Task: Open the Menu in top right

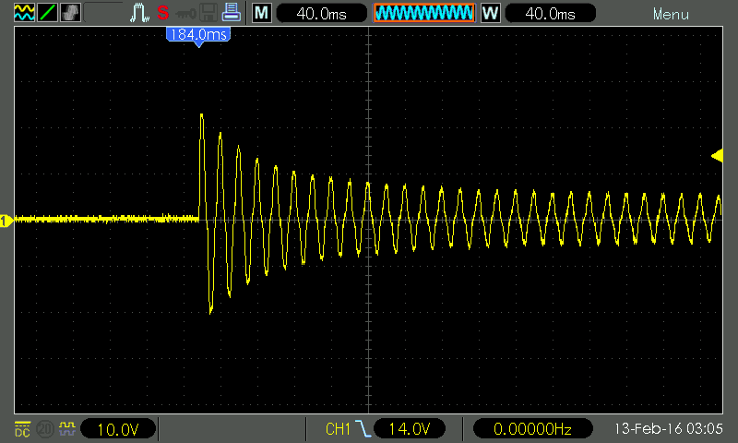Action: [x=671, y=15]
